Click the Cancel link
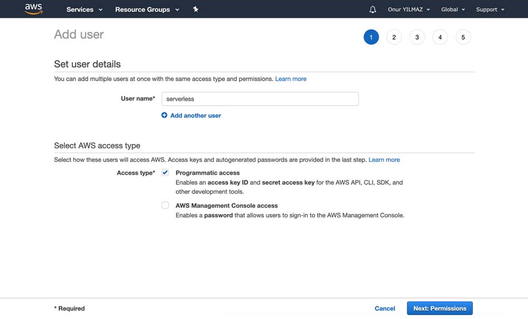The image size is (528, 319). tap(385, 308)
